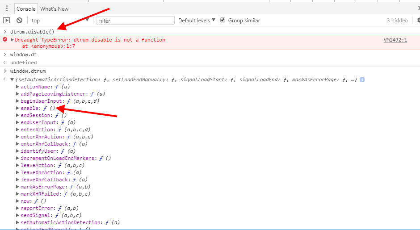Expand the enable function entry
Image resolution: width=420 pixels, height=230 pixels.
coord(18,108)
